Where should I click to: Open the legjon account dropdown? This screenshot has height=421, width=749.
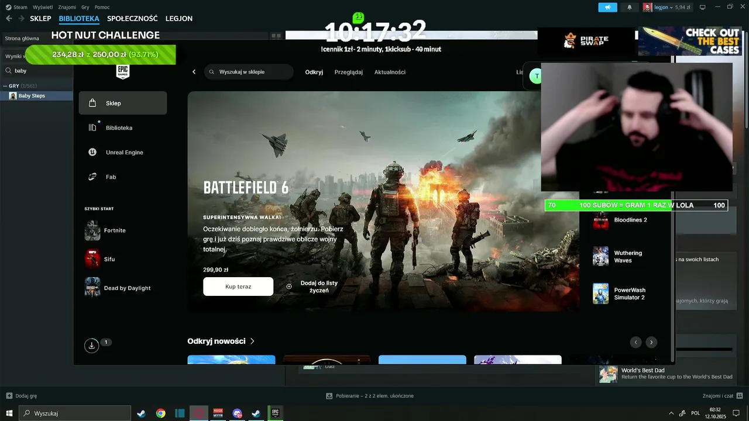pyautogui.click(x=666, y=7)
